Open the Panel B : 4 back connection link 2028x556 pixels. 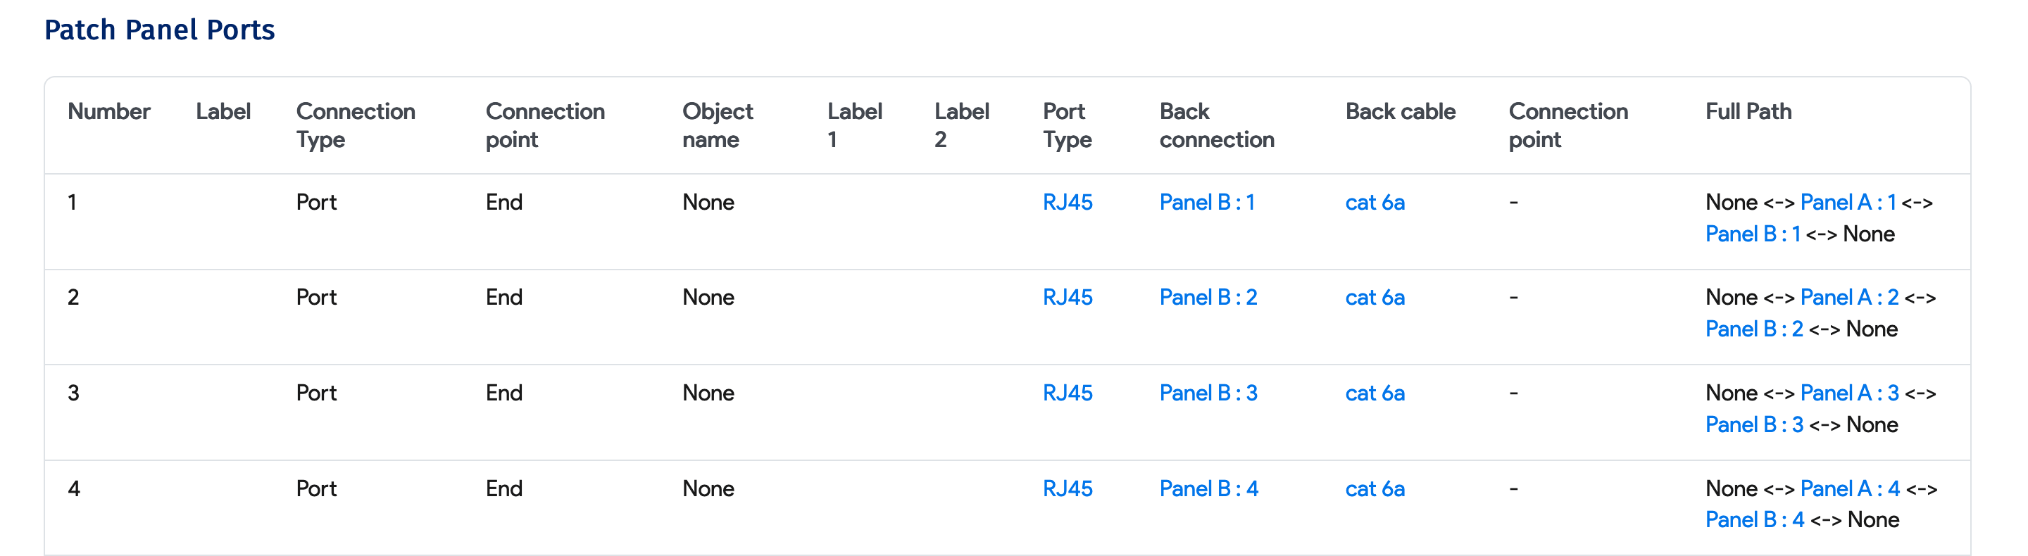click(x=1208, y=488)
